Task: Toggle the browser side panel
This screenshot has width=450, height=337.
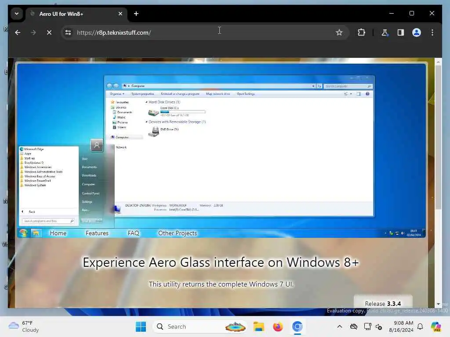Action: click(x=401, y=32)
